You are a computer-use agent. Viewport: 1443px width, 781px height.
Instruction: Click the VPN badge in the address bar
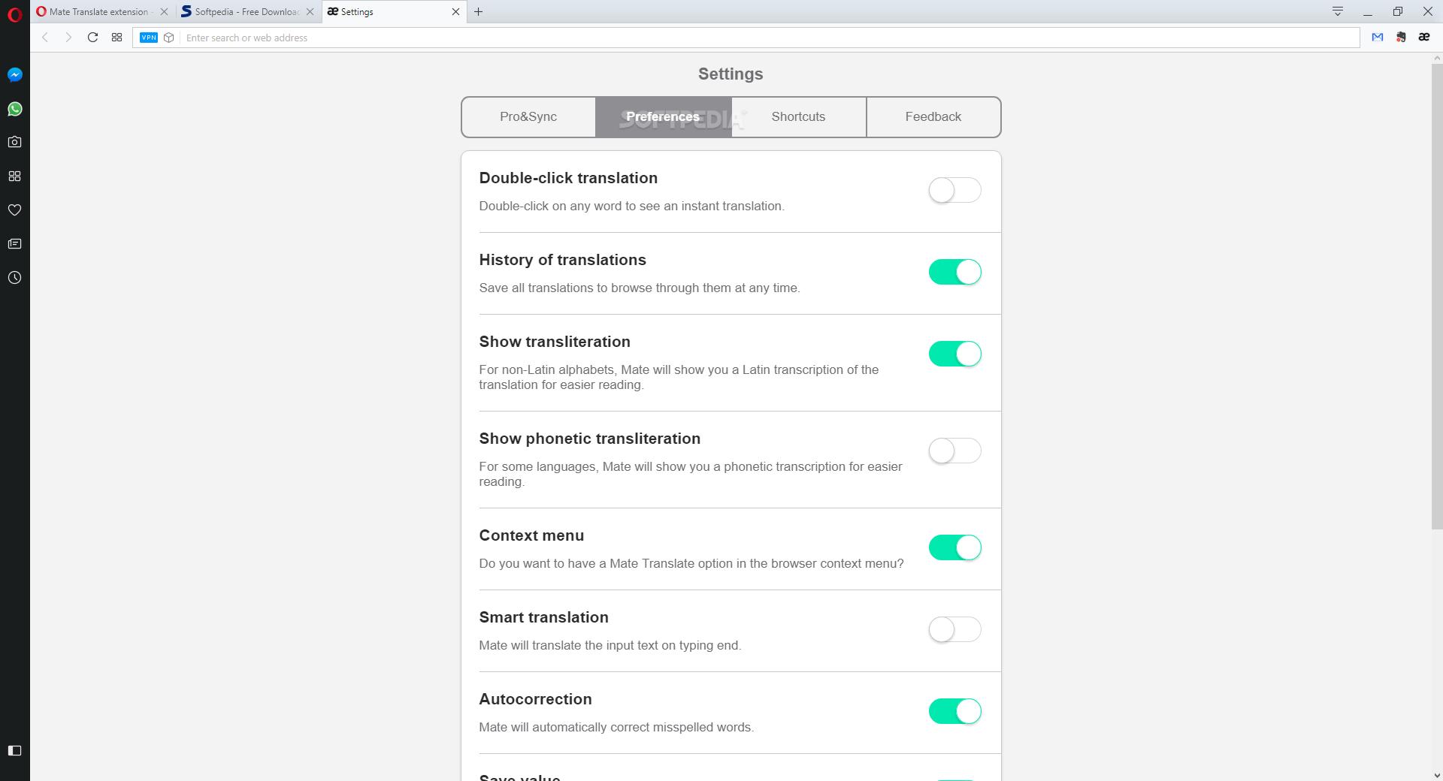coord(148,38)
